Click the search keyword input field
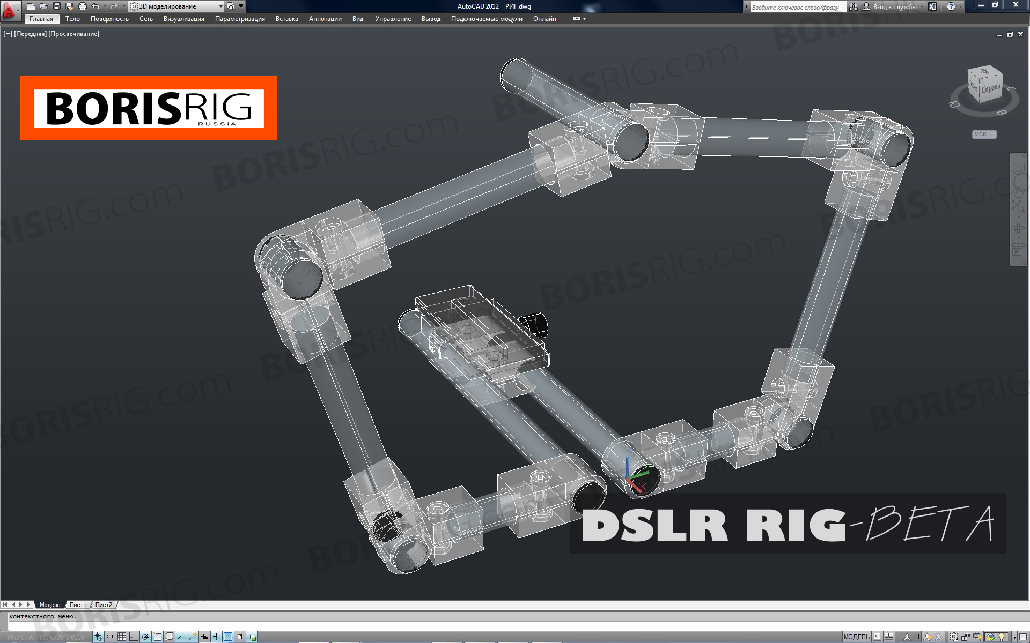The height and width of the screenshot is (643, 1030). pyautogui.click(x=798, y=7)
